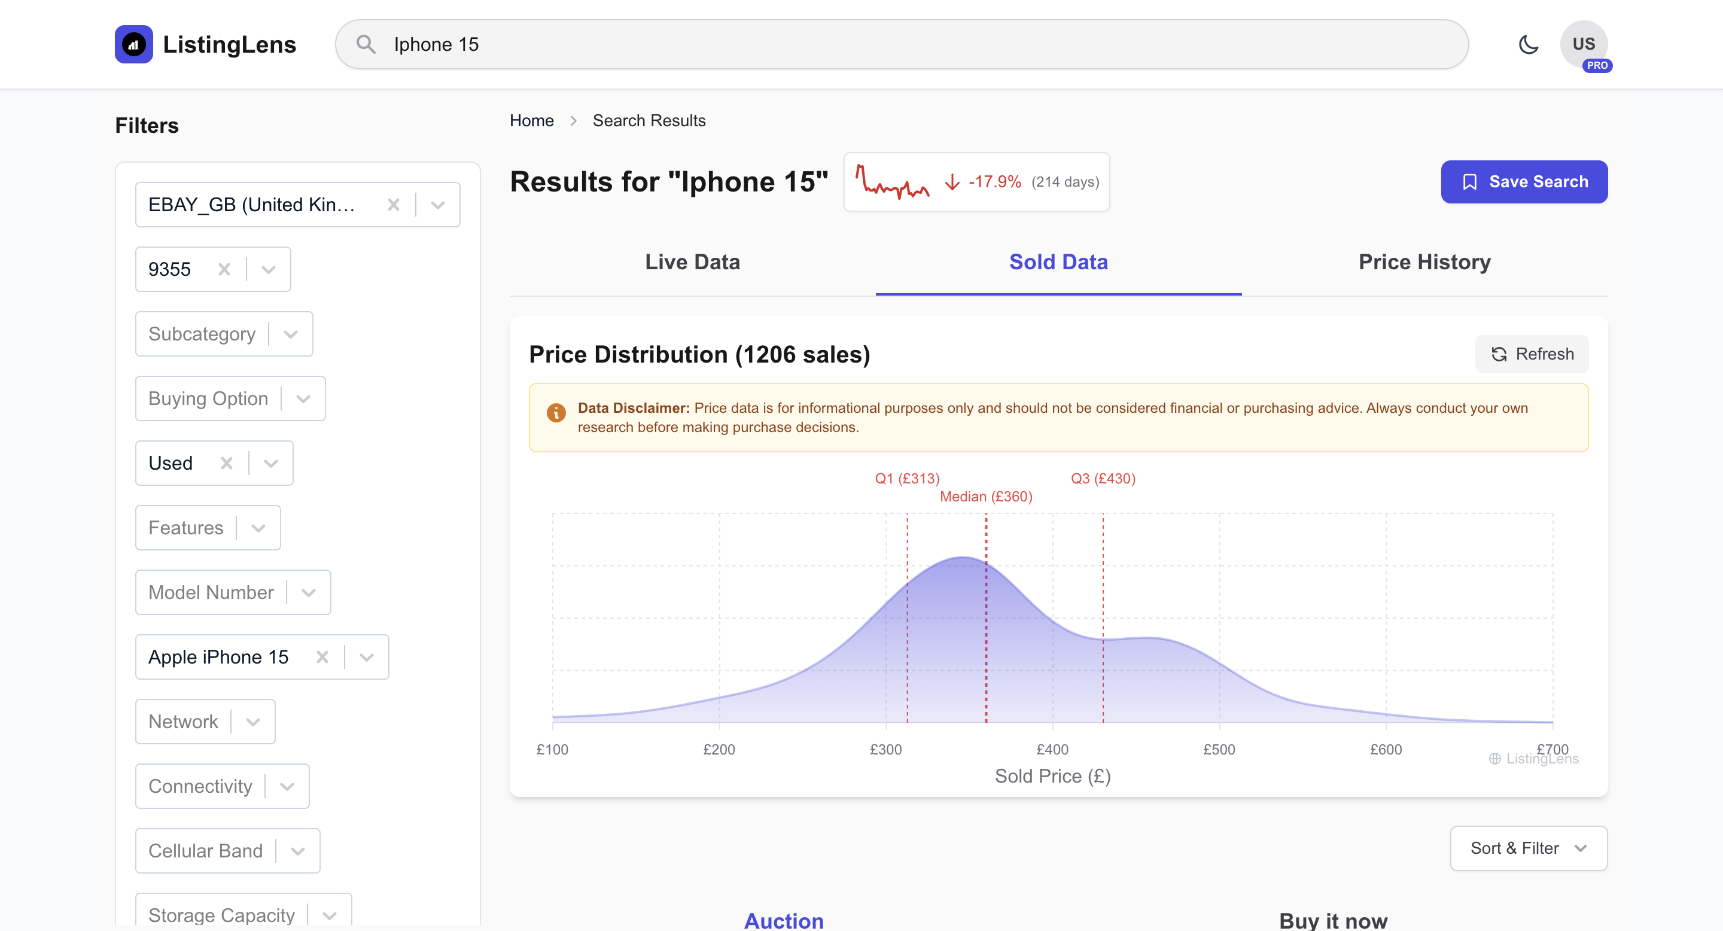Open the Network dropdown

(253, 722)
